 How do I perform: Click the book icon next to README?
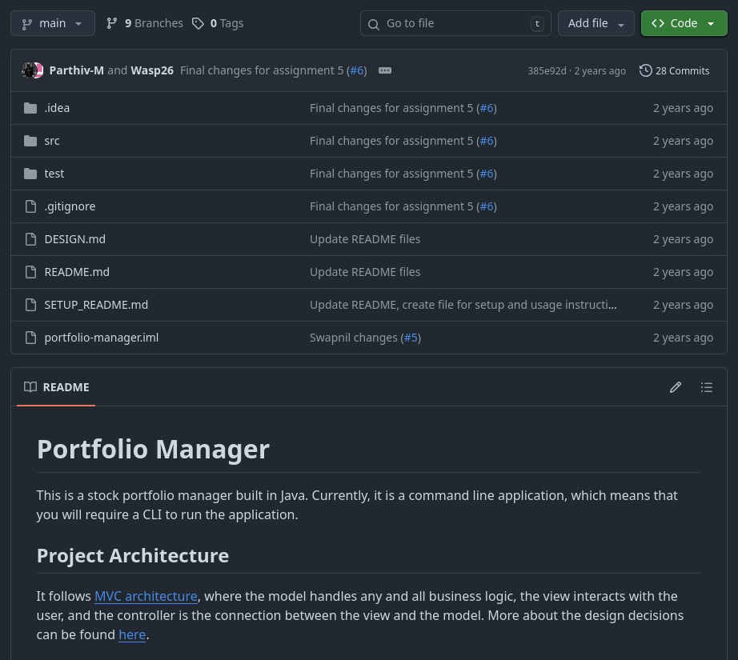30,386
